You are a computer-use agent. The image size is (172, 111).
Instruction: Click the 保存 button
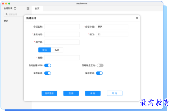point(93,93)
